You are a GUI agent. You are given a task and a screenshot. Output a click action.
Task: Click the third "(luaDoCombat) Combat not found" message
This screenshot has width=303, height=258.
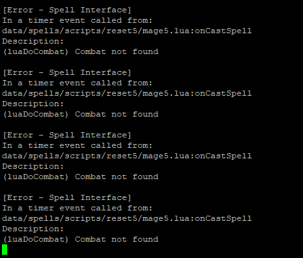(x=81, y=177)
